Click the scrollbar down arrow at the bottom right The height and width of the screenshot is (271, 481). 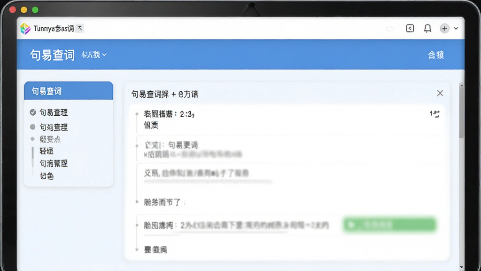pos(461,267)
